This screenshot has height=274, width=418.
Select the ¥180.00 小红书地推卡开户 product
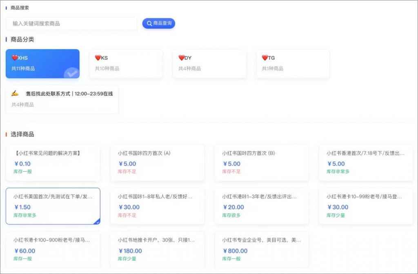click(x=157, y=250)
